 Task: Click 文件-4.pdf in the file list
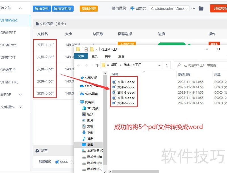pyautogui.click(x=45, y=81)
